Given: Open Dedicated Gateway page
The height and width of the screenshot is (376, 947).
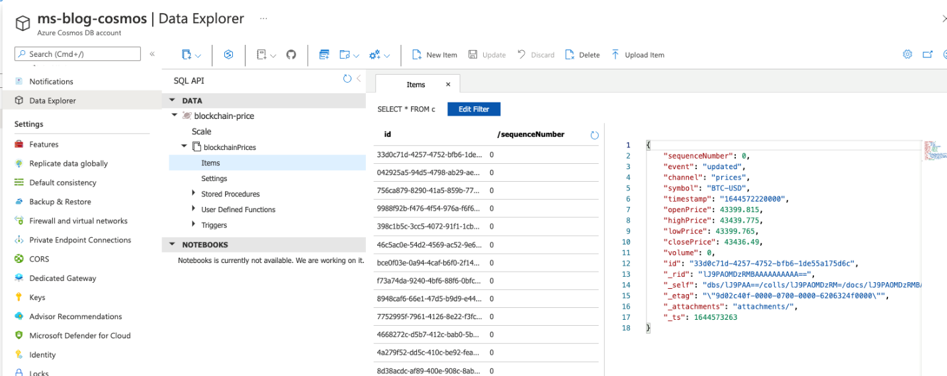Looking at the screenshot, I should 63,278.
